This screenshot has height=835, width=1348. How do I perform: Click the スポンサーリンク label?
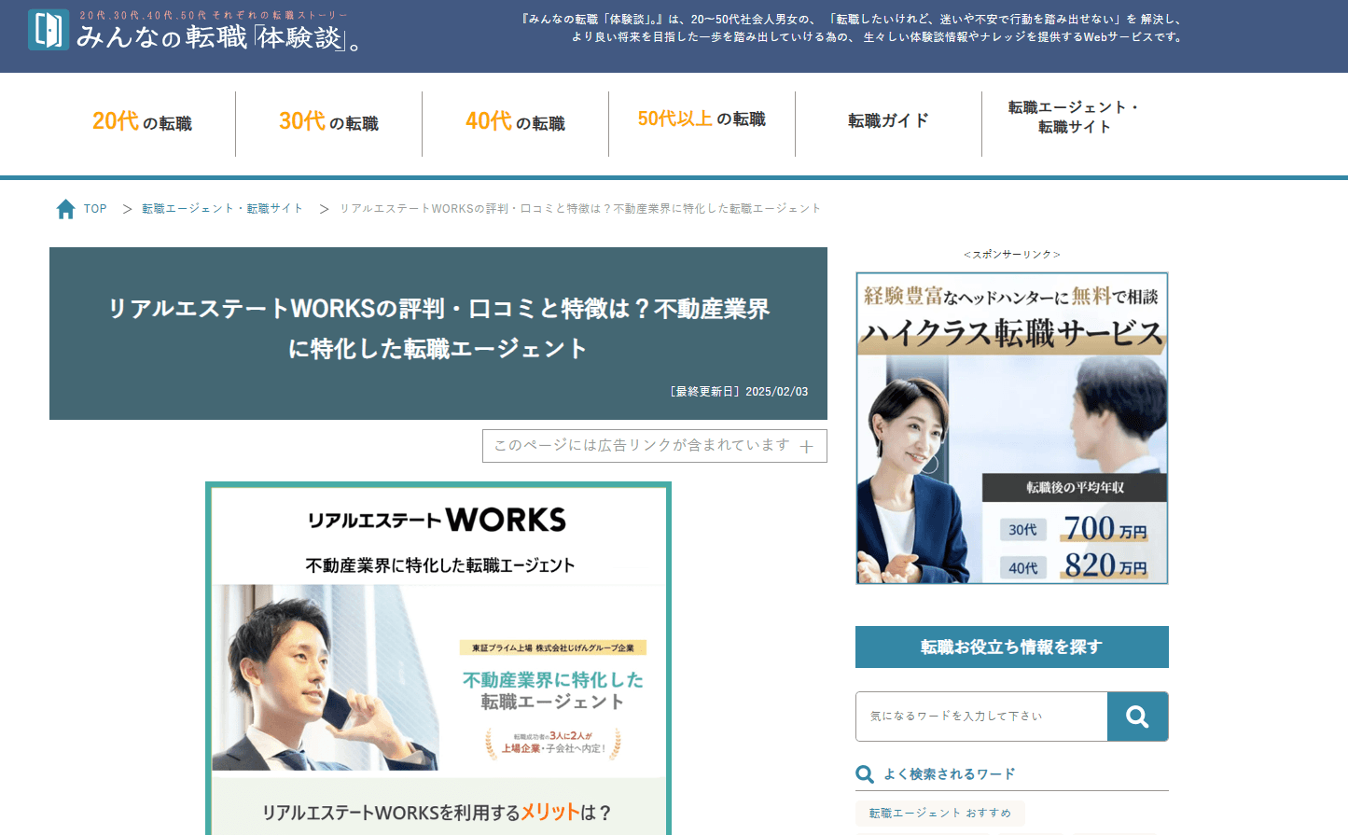coord(1012,255)
